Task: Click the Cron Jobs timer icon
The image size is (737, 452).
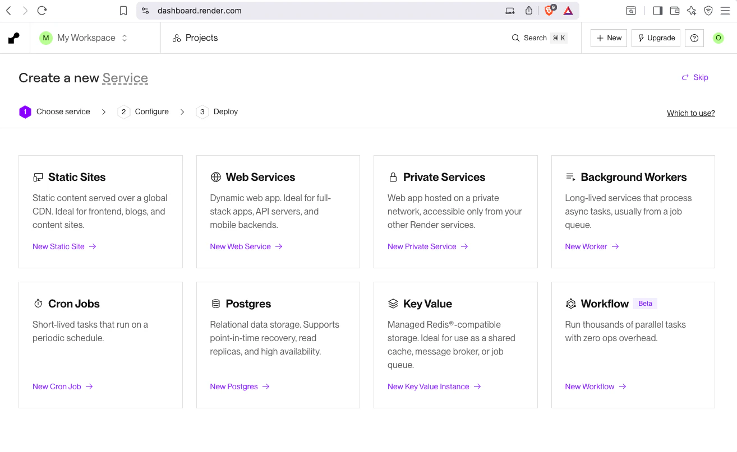Action: coord(38,304)
